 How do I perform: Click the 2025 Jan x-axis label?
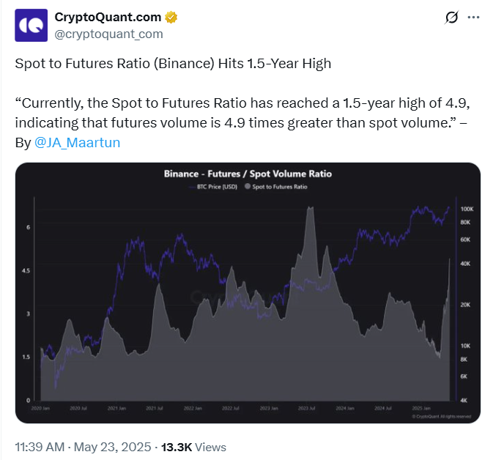(421, 408)
